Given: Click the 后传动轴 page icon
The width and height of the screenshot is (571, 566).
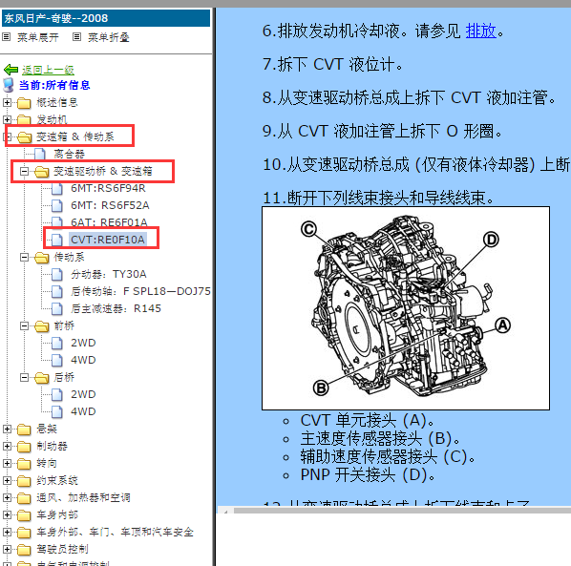Looking at the screenshot, I should tap(56, 291).
